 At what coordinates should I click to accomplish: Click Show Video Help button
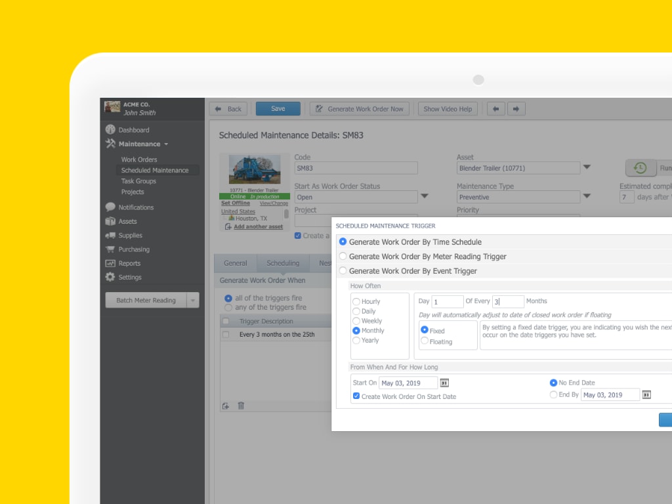pyautogui.click(x=448, y=109)
